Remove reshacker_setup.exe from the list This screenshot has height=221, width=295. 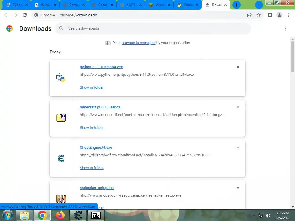[238, 188]
